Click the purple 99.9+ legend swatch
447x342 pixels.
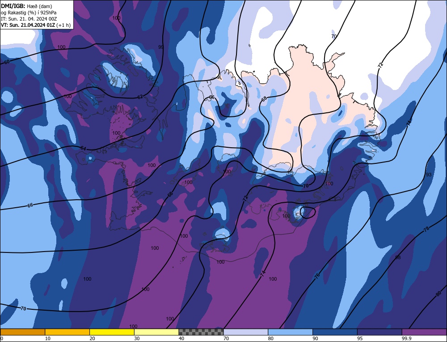424,332
